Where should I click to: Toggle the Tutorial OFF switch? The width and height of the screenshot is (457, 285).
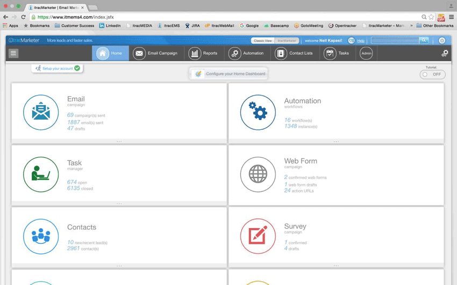tap(432, 75)
